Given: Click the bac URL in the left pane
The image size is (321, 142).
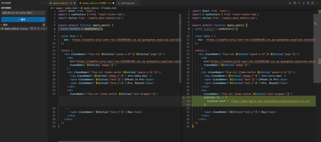Looking at the screenshot, I should (127, 40).
